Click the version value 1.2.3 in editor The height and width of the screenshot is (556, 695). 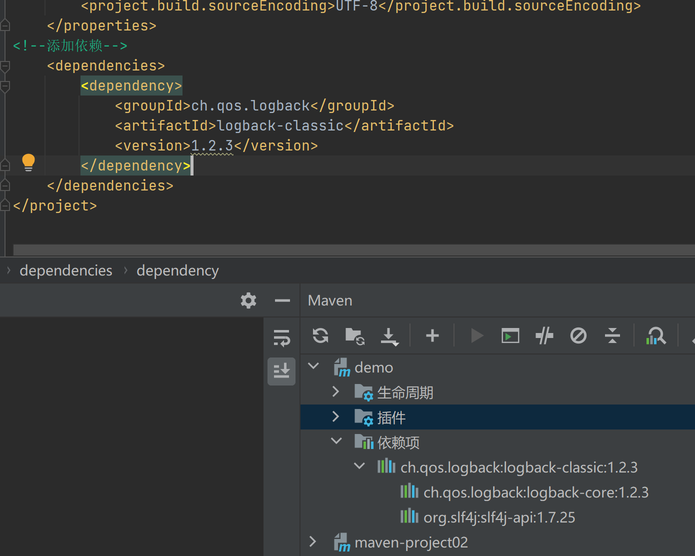pyautogui.click(x=212, y=145)
